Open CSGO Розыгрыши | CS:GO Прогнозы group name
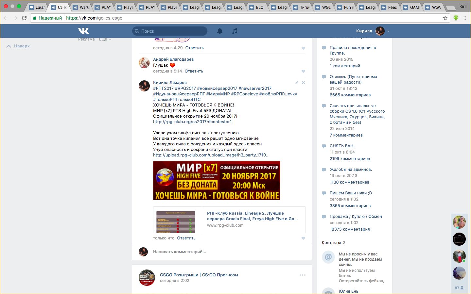Viewport: 471px width, 294px height. [199, 275]
